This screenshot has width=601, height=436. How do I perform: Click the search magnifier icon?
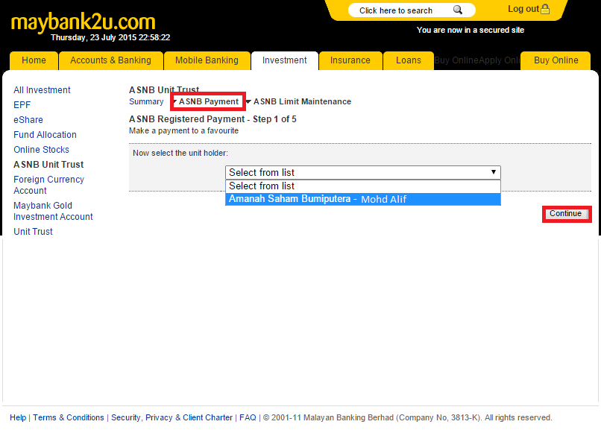pos(458,10)
